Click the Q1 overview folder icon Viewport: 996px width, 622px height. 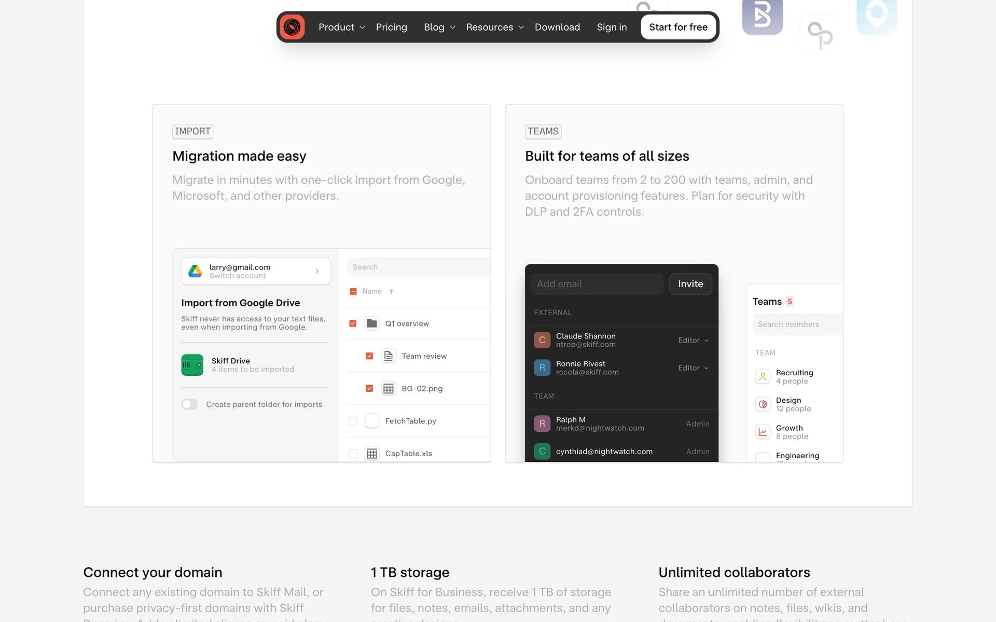pos(371,323)
